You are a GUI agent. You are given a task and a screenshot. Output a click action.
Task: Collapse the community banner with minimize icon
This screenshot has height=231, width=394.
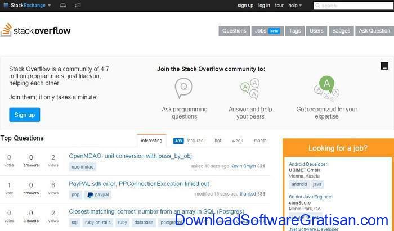click(x=384, y=66)
